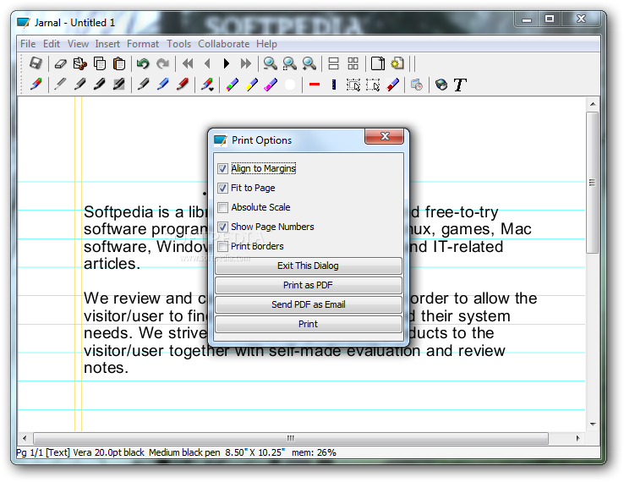Screen dimensions: 624x482
Task: Select the black pen
Action: point(143,85)
